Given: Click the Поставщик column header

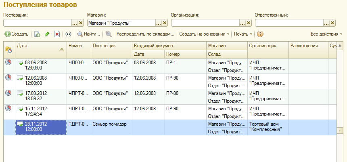Looking at the screenshot, I should click(x=111, y=50).
